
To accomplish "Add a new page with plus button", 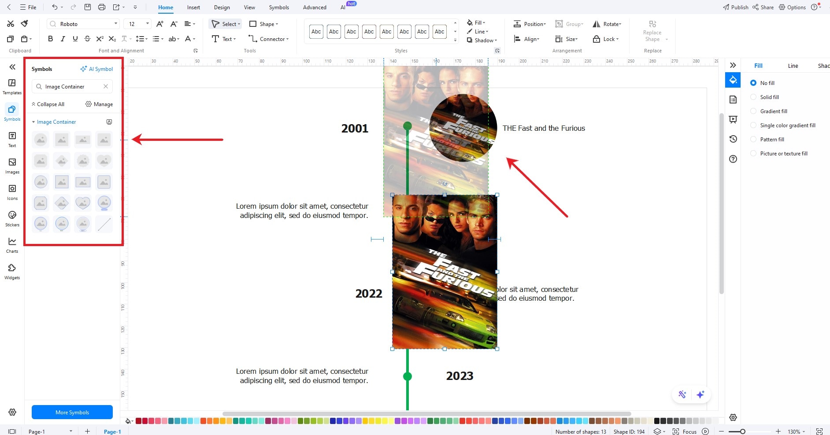I will click(x=87, y=431).
